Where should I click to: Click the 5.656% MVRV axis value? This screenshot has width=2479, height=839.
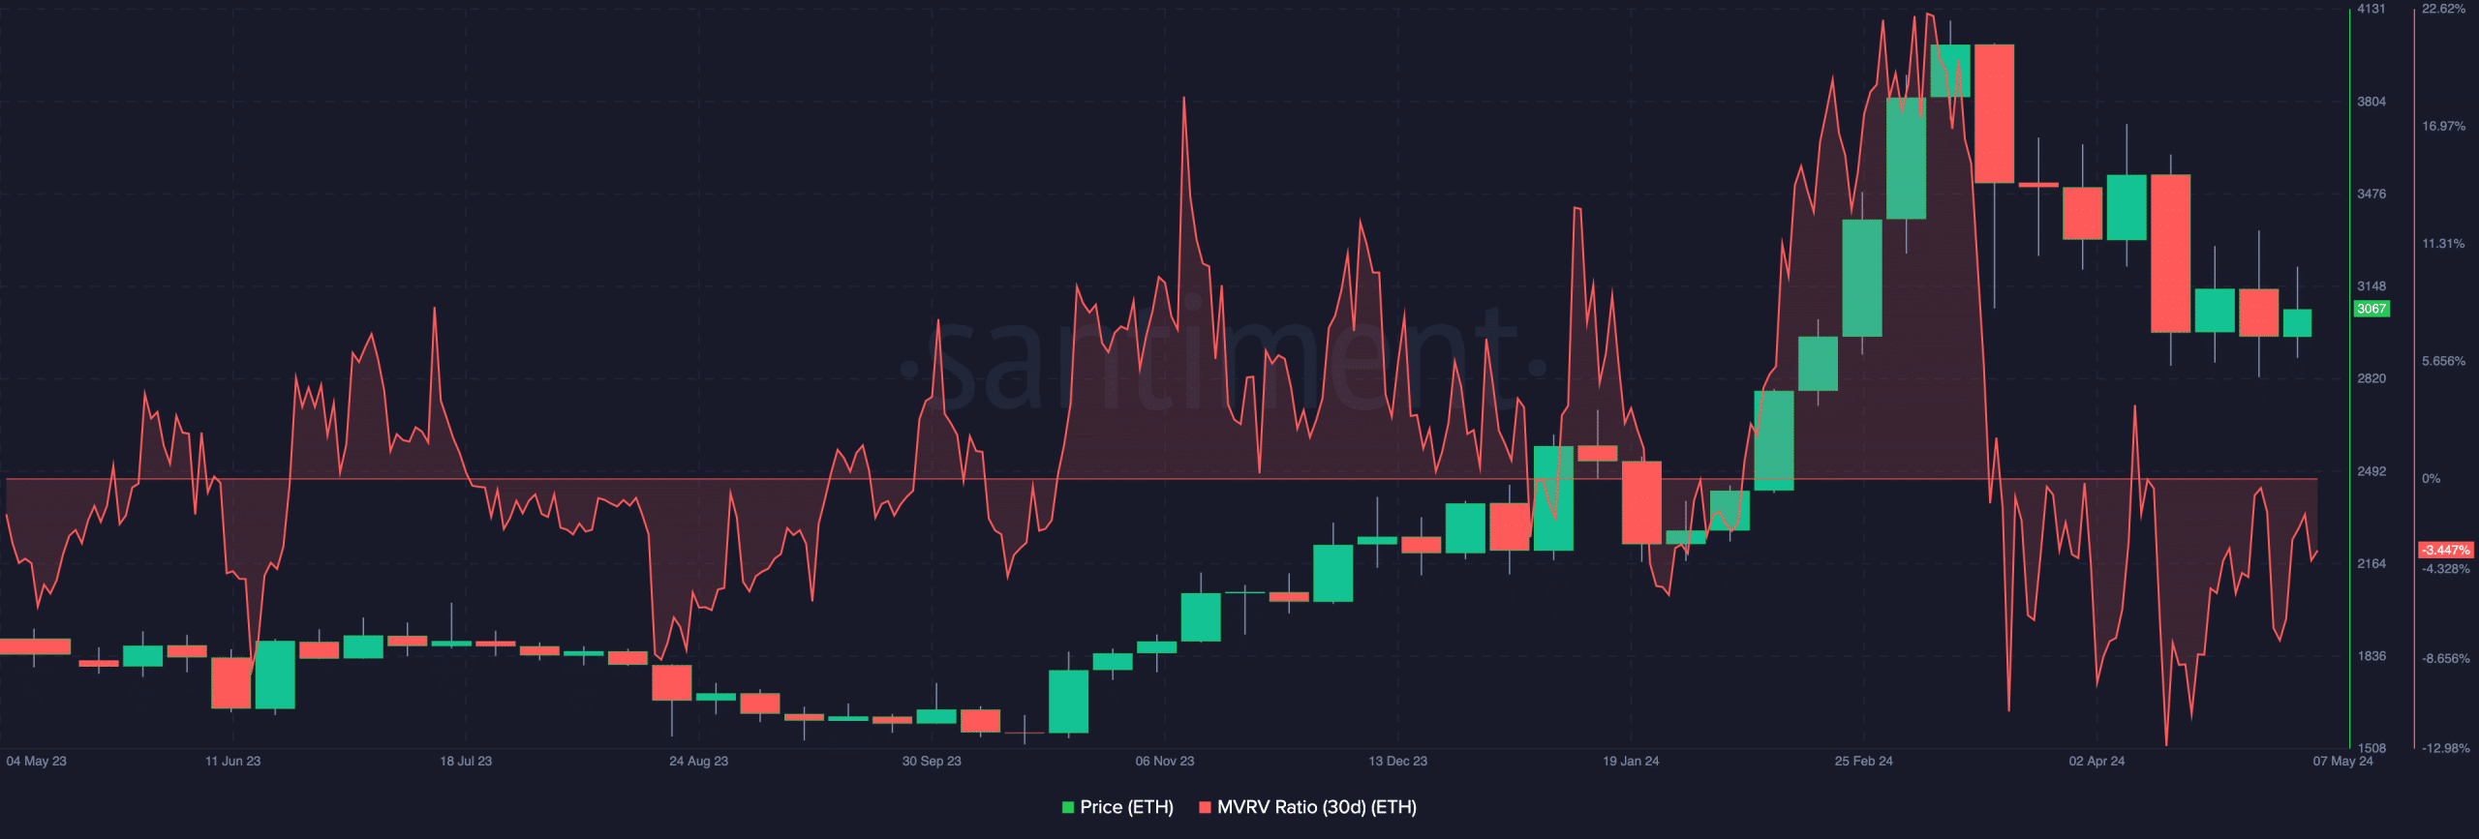coord(2444,361)
